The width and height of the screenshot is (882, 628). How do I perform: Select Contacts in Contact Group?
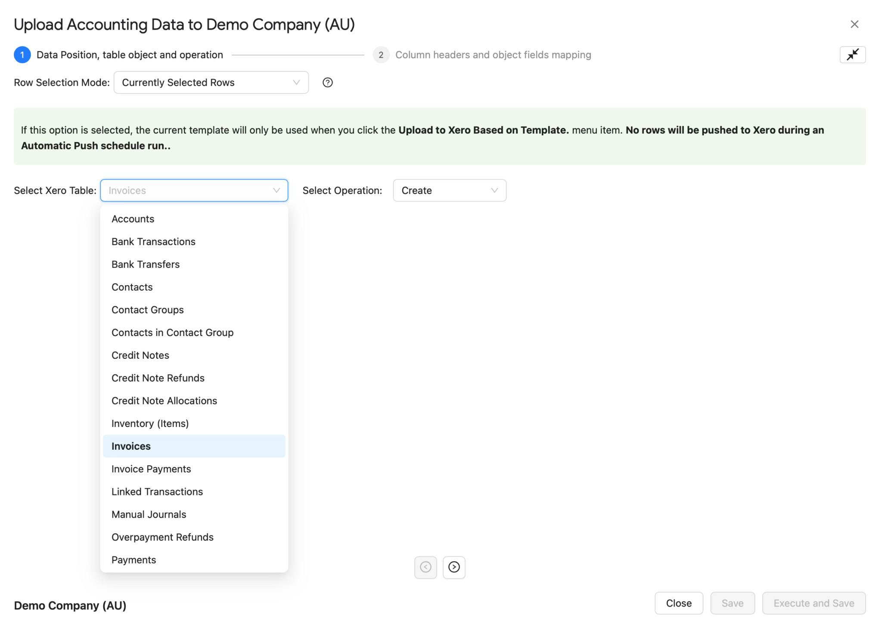(194, 333)
